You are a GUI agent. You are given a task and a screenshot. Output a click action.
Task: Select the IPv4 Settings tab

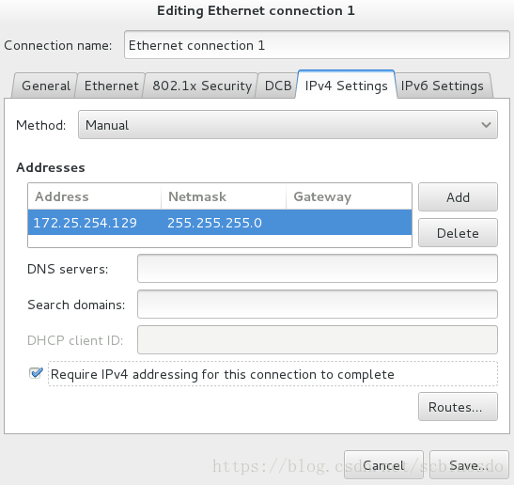pos(346,85)
